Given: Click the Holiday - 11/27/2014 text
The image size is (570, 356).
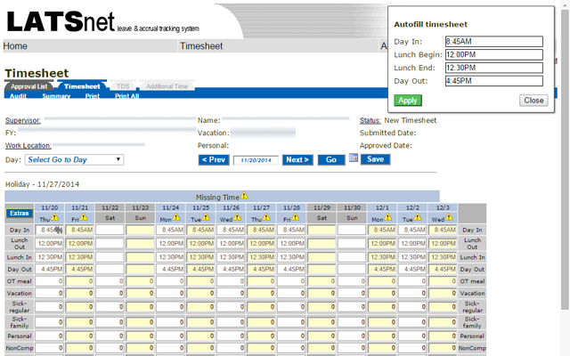Looking at the screenshot, I should (42, 184).
